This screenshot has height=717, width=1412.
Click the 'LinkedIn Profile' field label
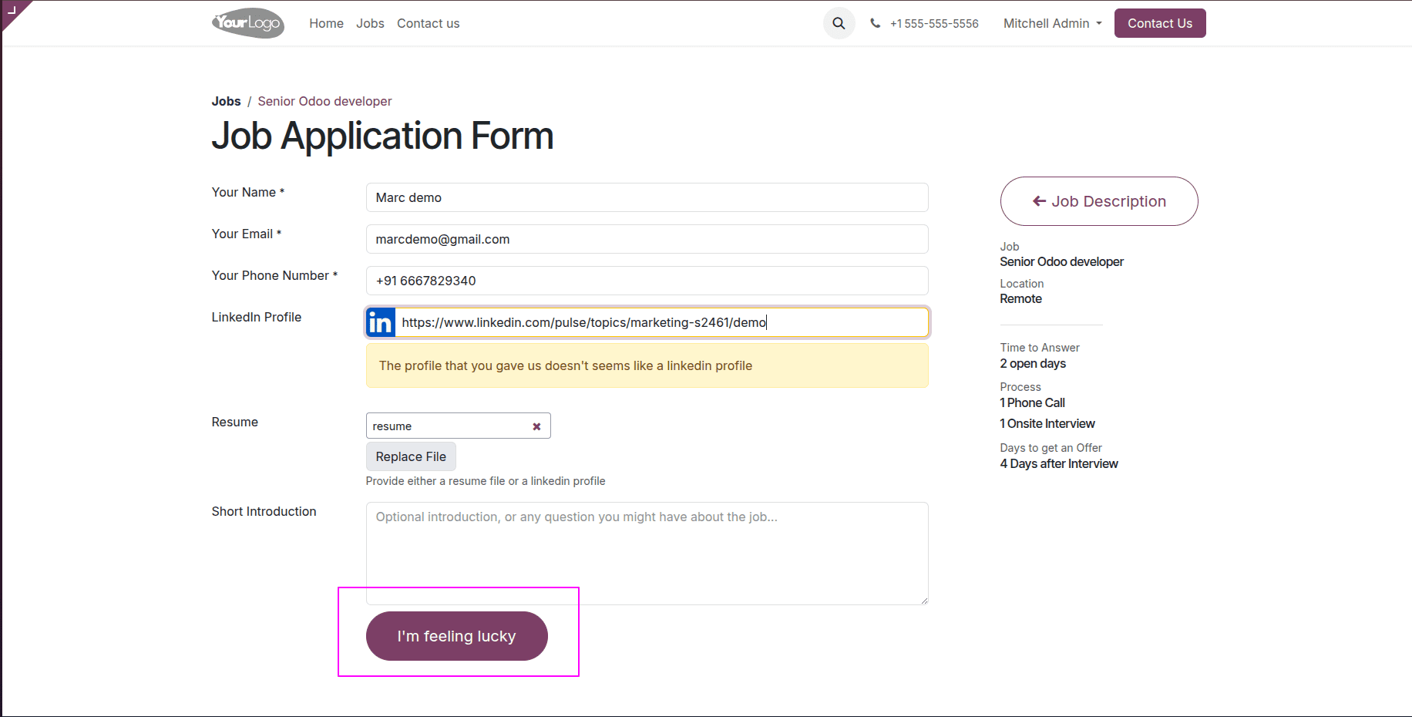[x=257, y=317]
